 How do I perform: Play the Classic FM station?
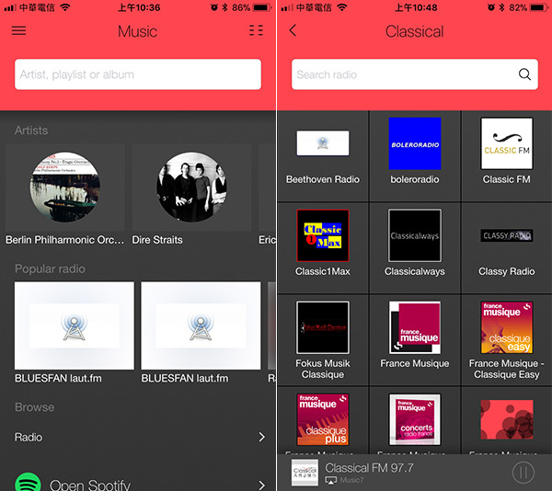507,143
